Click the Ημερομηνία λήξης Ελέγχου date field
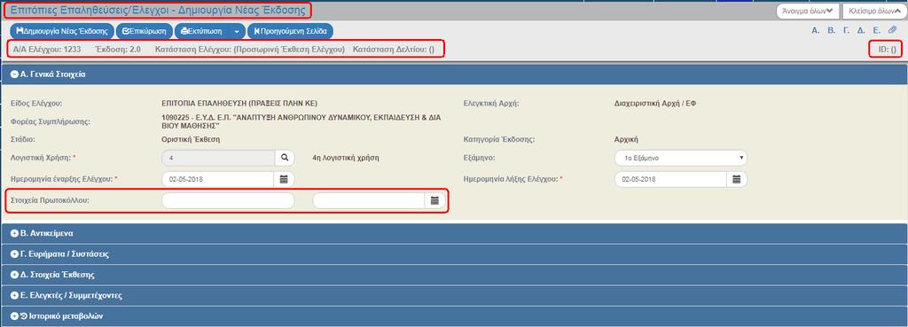The height and width of the screenshot is (327, 908). click(670, 179)
